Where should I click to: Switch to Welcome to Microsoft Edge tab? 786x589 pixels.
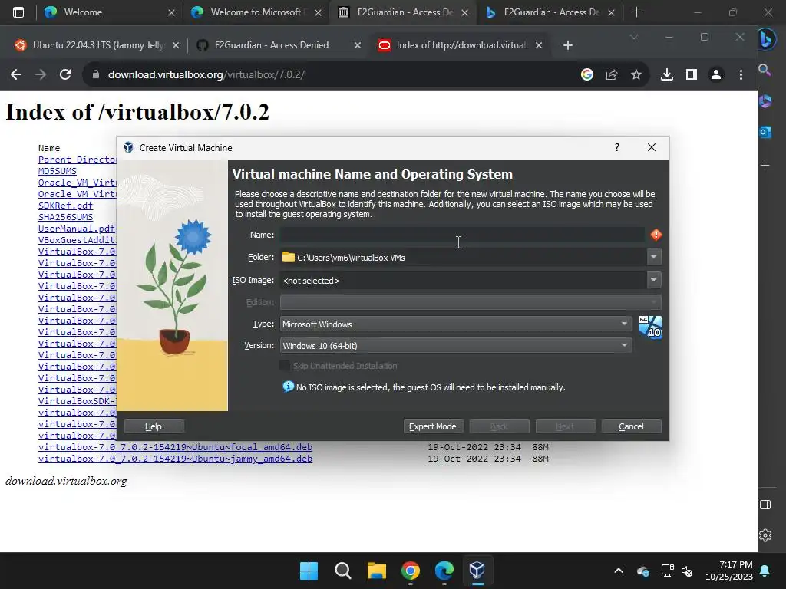point(255,12)
